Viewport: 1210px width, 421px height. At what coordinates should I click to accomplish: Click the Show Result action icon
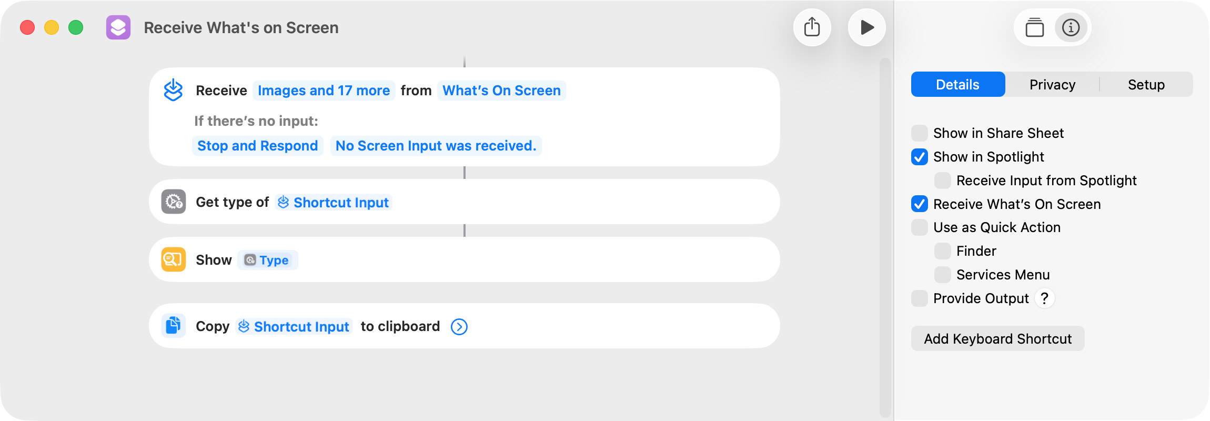[174, 259]
